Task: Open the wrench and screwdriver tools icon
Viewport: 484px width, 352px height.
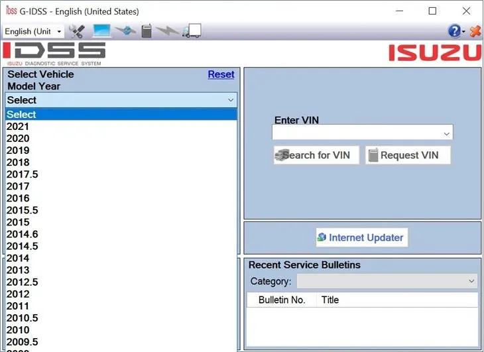Action: (76, 31)
